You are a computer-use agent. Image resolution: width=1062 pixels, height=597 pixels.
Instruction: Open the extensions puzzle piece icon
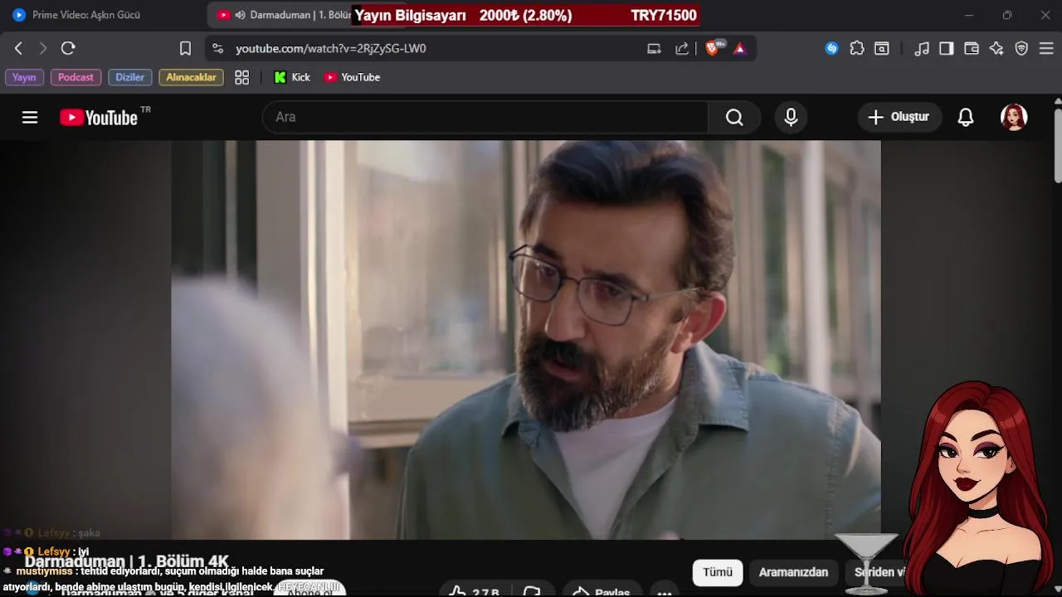point(857,48)
